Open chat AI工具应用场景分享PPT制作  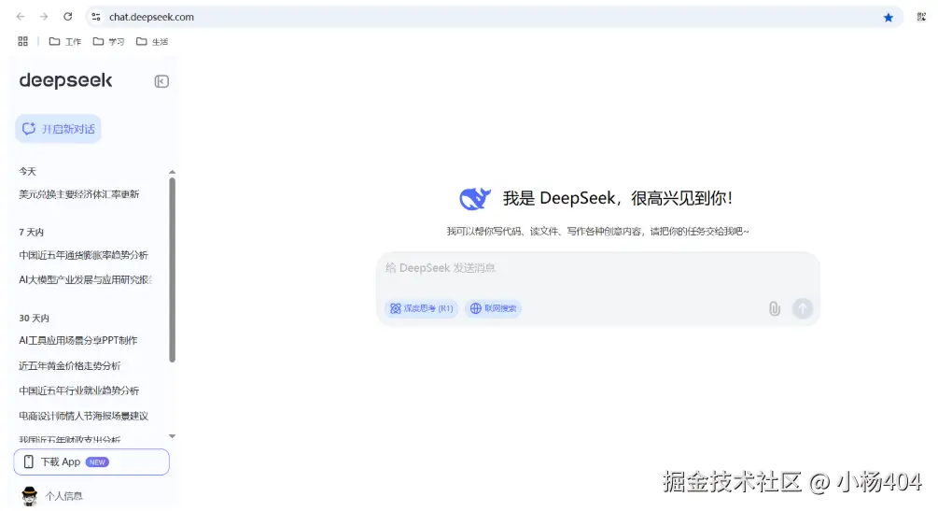78,340
